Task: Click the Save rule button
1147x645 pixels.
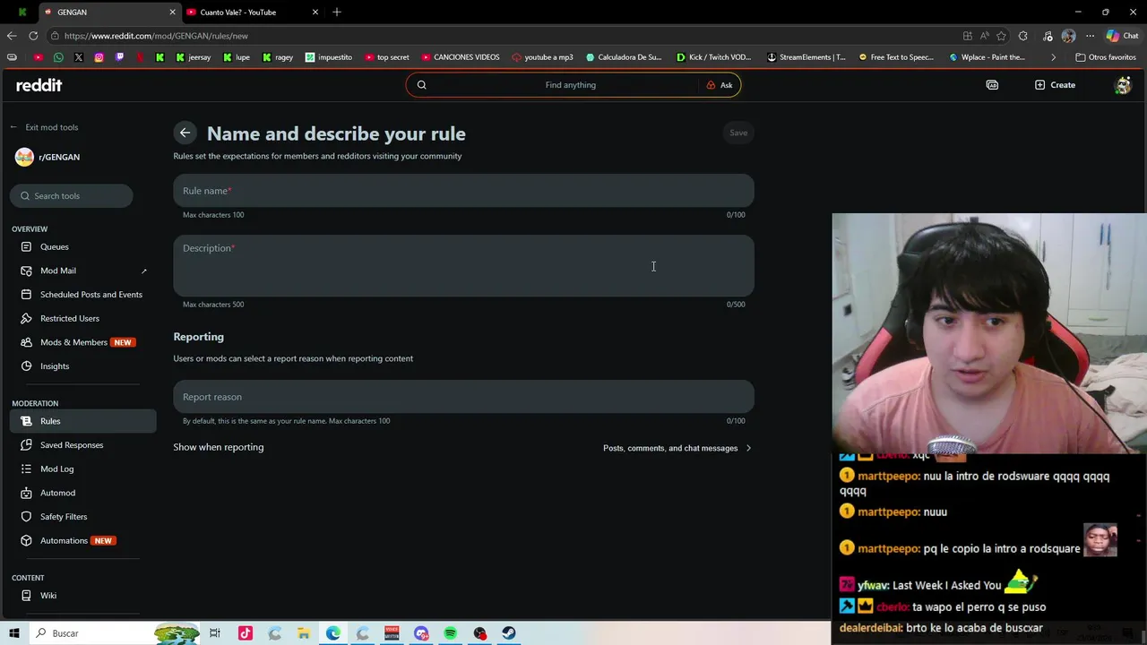Action: click(x=738, y=133)
